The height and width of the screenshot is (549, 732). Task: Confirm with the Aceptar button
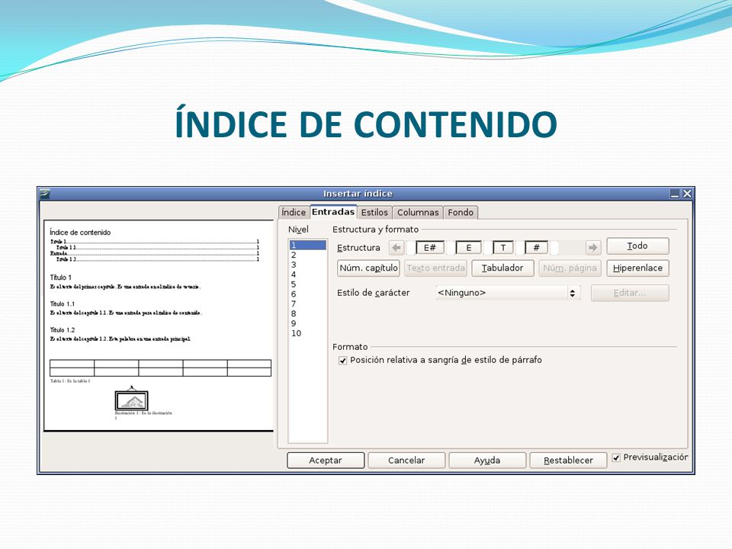pyautogui.click(x=326, y=461)
